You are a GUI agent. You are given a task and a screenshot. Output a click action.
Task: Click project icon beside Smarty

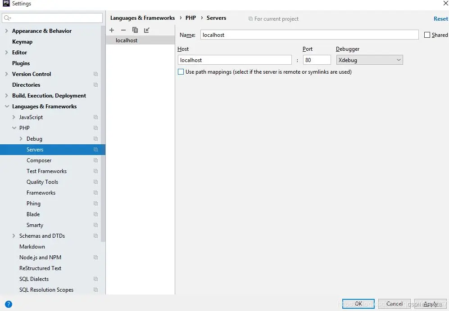click(95, 225)
